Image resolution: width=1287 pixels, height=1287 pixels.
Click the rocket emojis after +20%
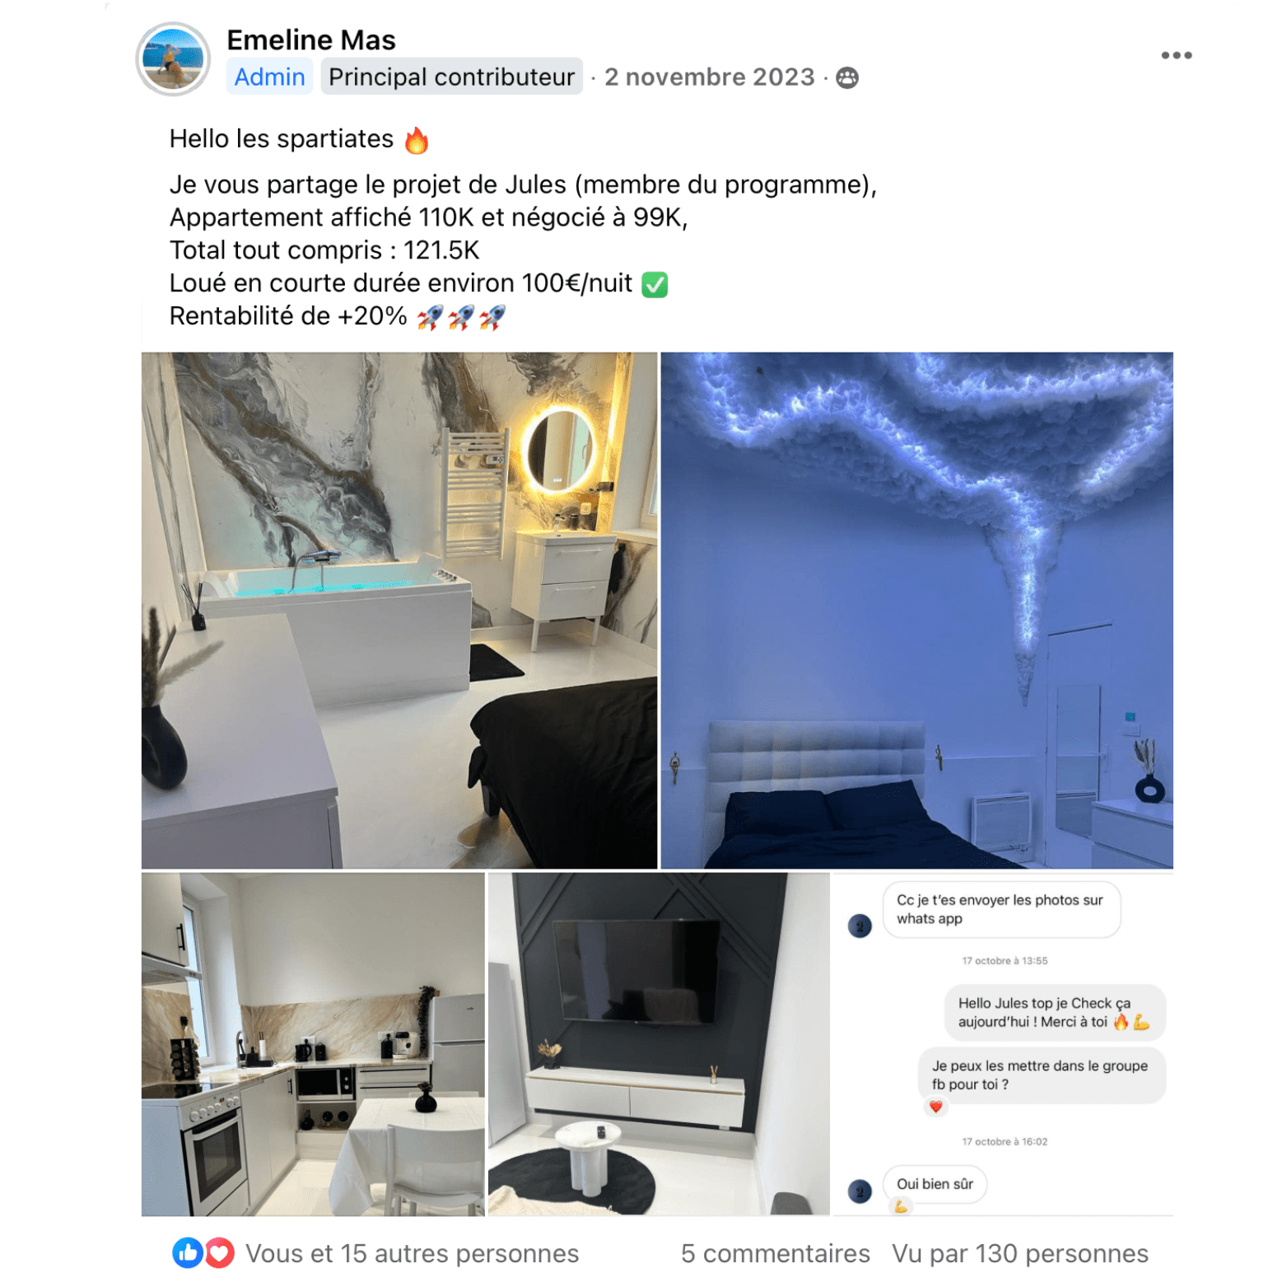461,317
